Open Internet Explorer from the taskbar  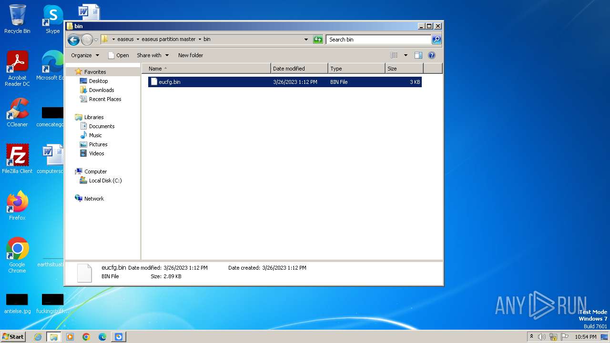tap(38, 337)
